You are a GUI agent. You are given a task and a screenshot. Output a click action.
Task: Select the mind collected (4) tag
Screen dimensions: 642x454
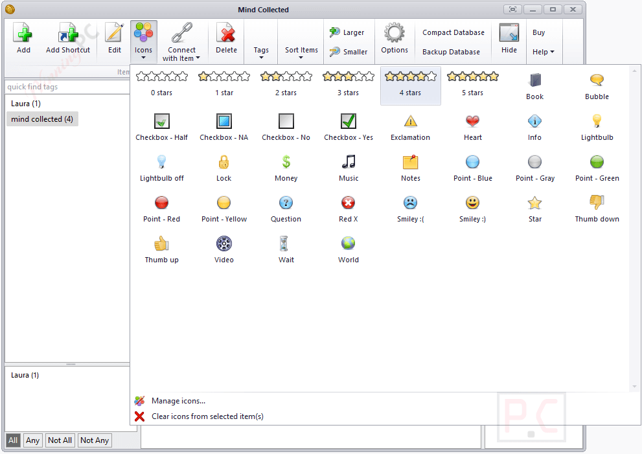pyautogui.click(x=42, y=119)
